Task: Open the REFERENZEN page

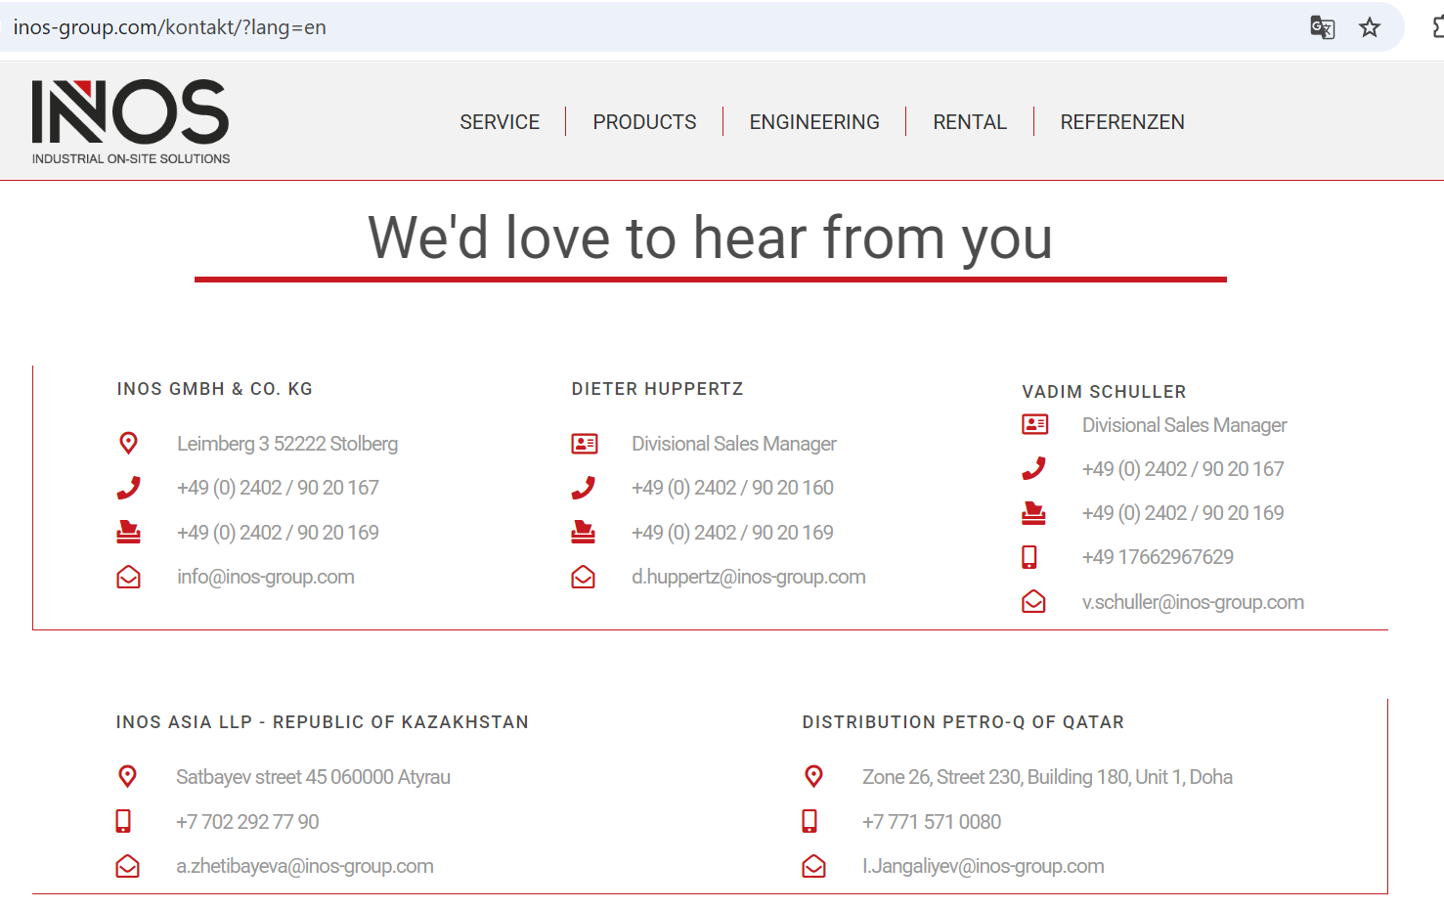Action: [x=1122, y=122]
